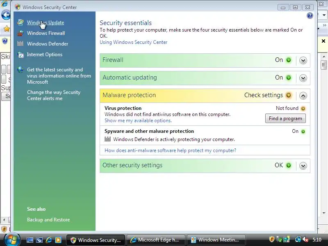Change the way Security Center alerts me

click(54, 95)
